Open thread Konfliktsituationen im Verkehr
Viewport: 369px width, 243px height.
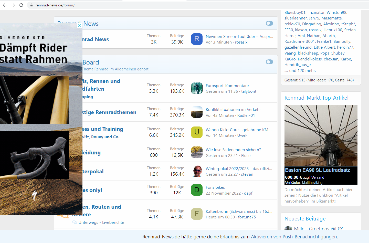pos(233,110)
